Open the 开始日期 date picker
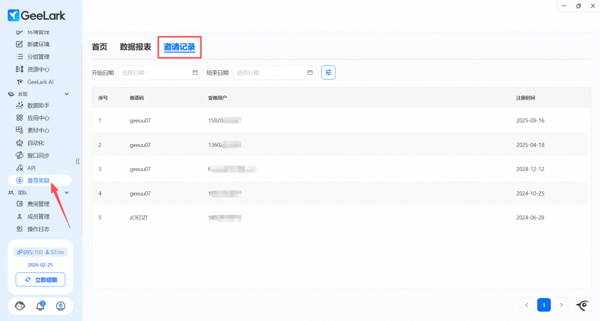Screen dimensions: 600x321 (x=160, y=73)
